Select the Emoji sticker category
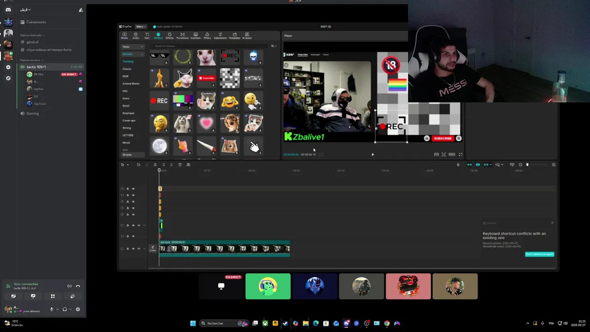Viewport: 590px width, 332px height. pyautogui.click(x=126, y=106)
